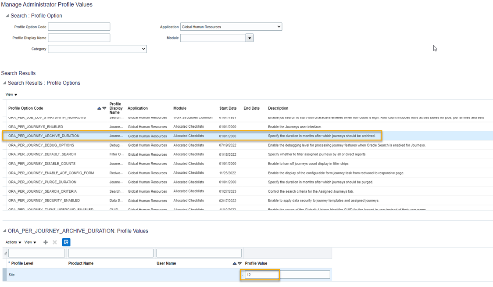Click the End Date column header

click(x=251, y=108)
